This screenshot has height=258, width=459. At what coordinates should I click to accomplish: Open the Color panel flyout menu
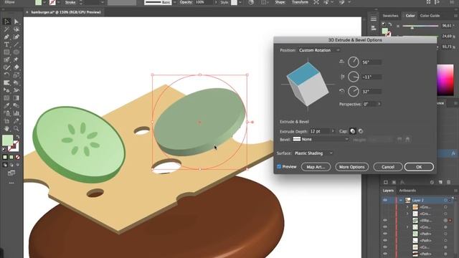pyautogui.click(x=455, y=16)
